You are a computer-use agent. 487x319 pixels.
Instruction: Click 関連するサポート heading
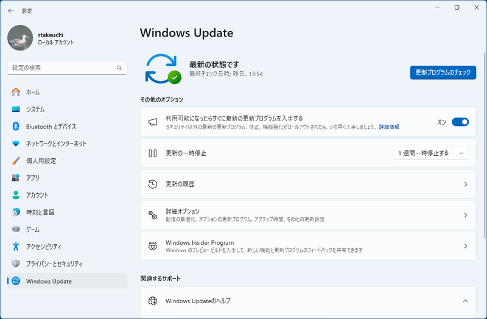click(x=160, y=279)
